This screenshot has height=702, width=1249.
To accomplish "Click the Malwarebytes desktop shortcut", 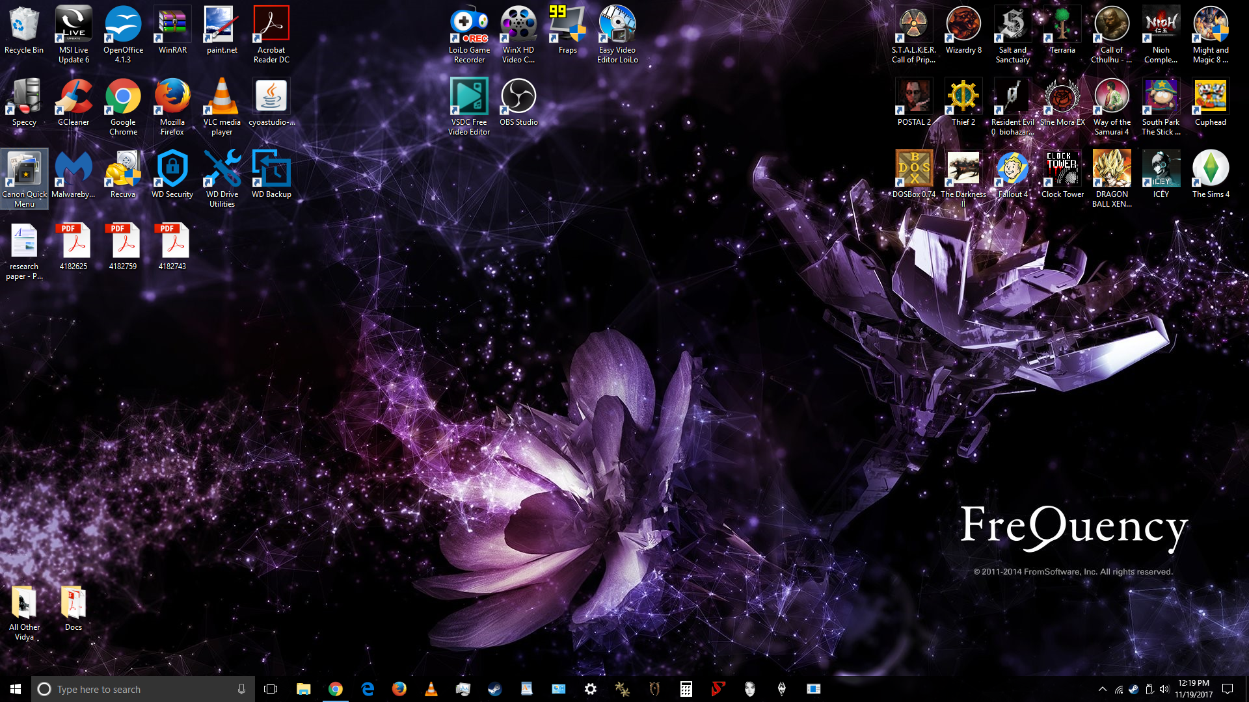I will (74, 175).
